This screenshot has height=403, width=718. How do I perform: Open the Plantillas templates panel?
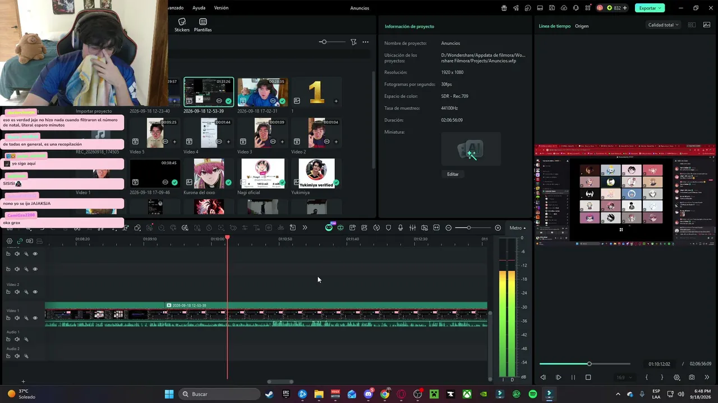click(202, 25)
